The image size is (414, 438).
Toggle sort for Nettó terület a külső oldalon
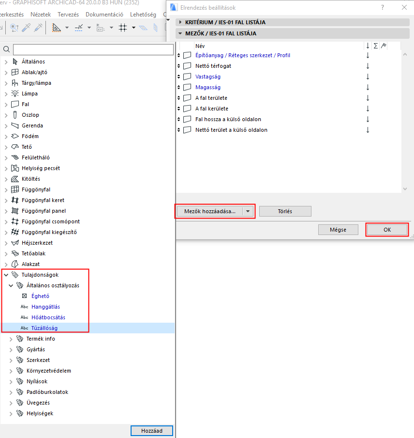[x=368, y=130]
